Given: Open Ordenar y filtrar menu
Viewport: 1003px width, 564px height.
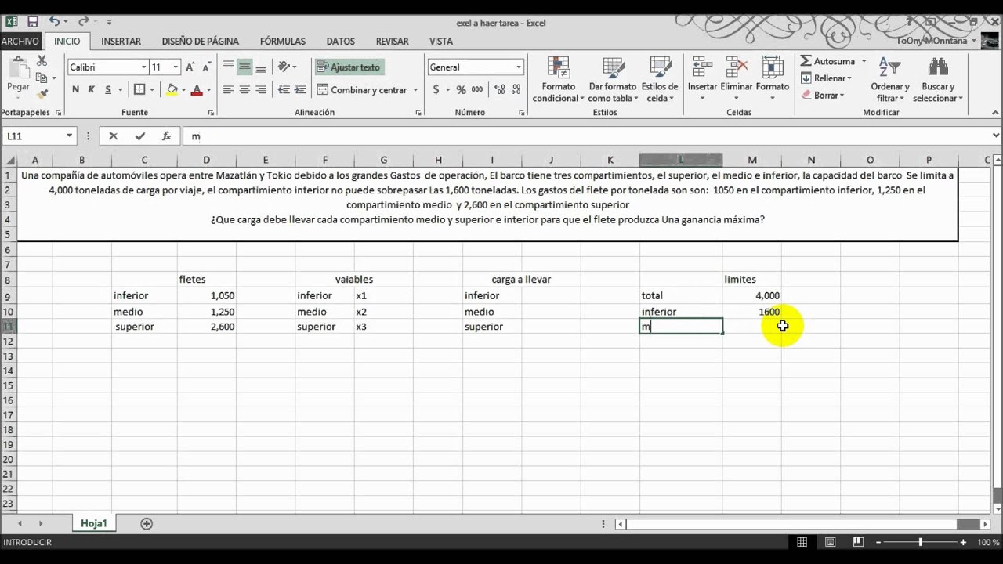Looking at the screenshot, I should 890,79.
